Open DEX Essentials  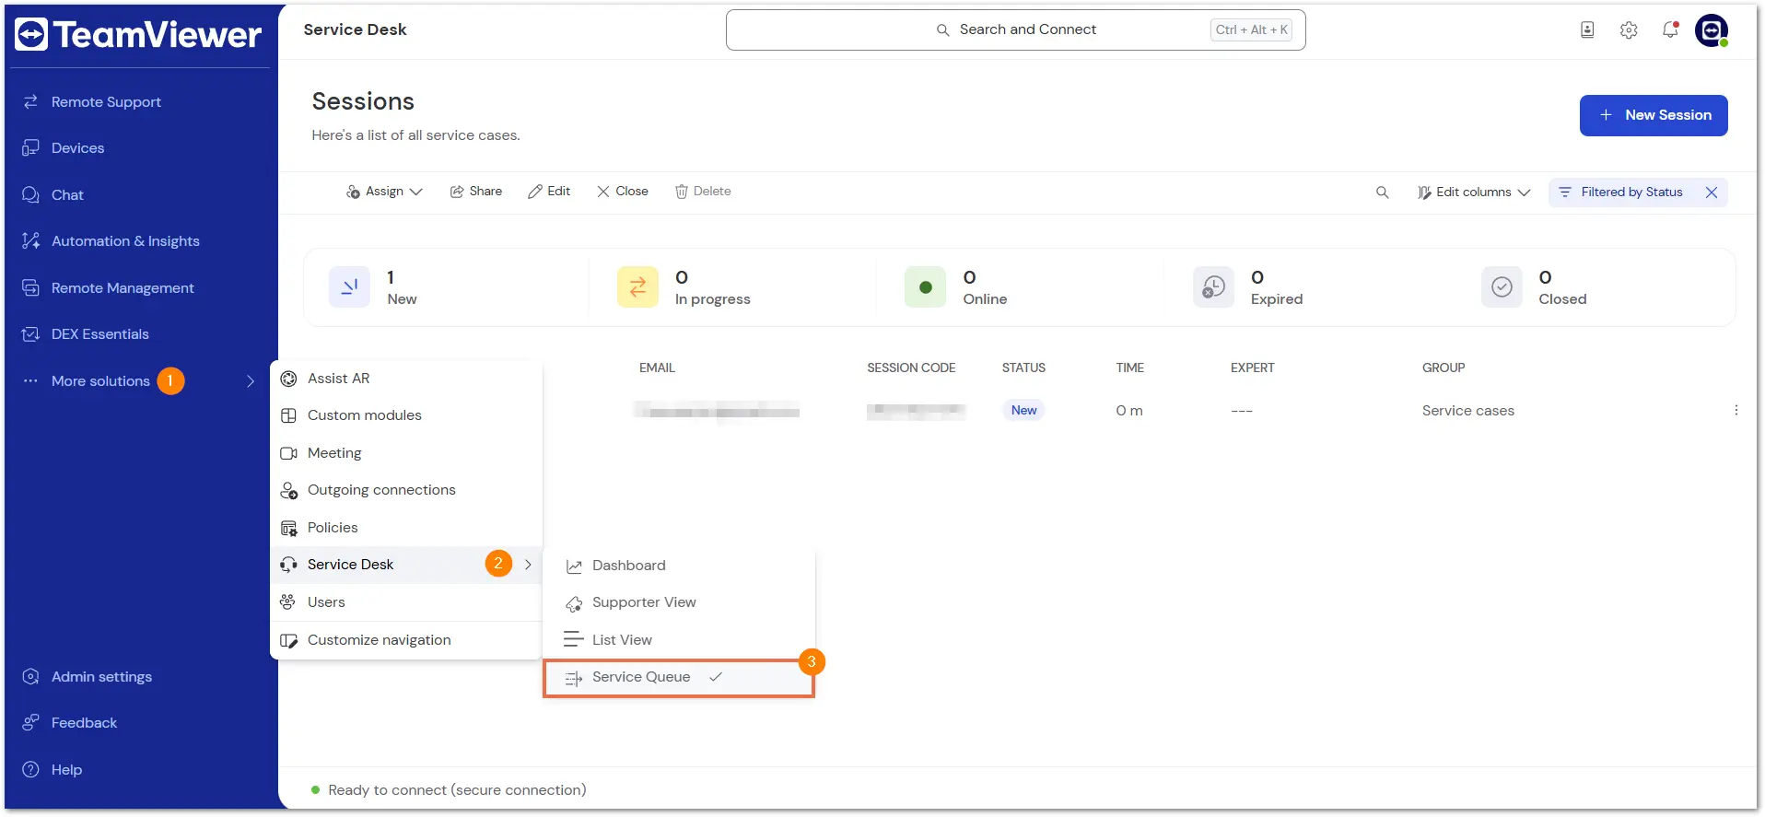click(x=99, y=334)
